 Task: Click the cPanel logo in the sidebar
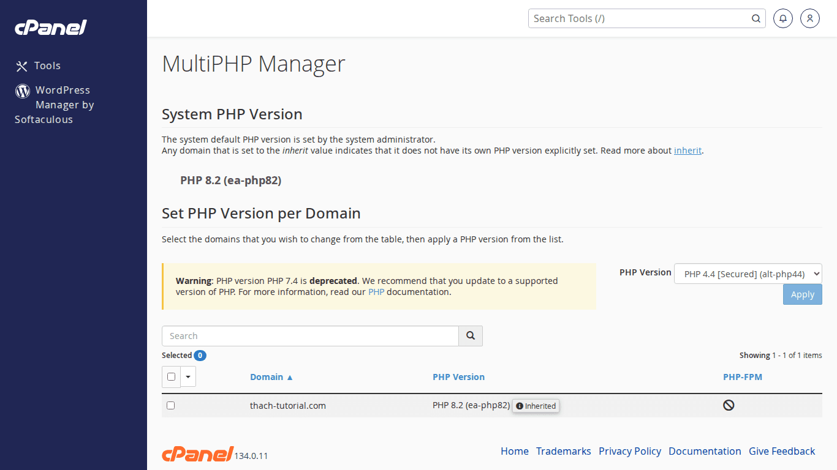(x=51, y=27)
